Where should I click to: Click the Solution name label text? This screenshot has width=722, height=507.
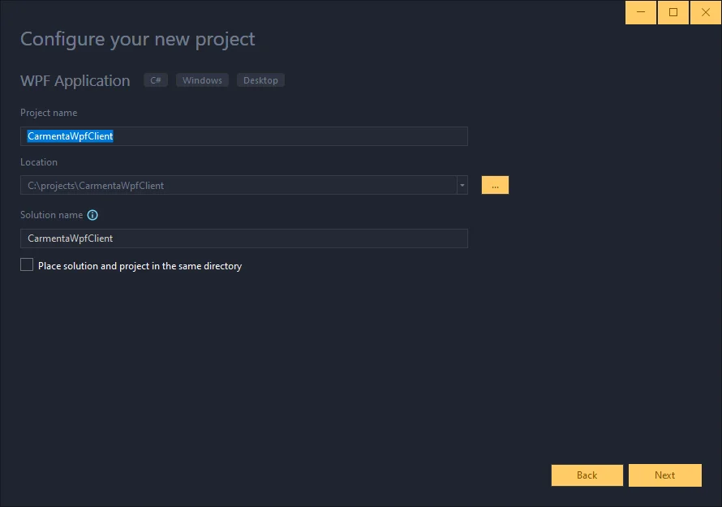click(51, 215)
